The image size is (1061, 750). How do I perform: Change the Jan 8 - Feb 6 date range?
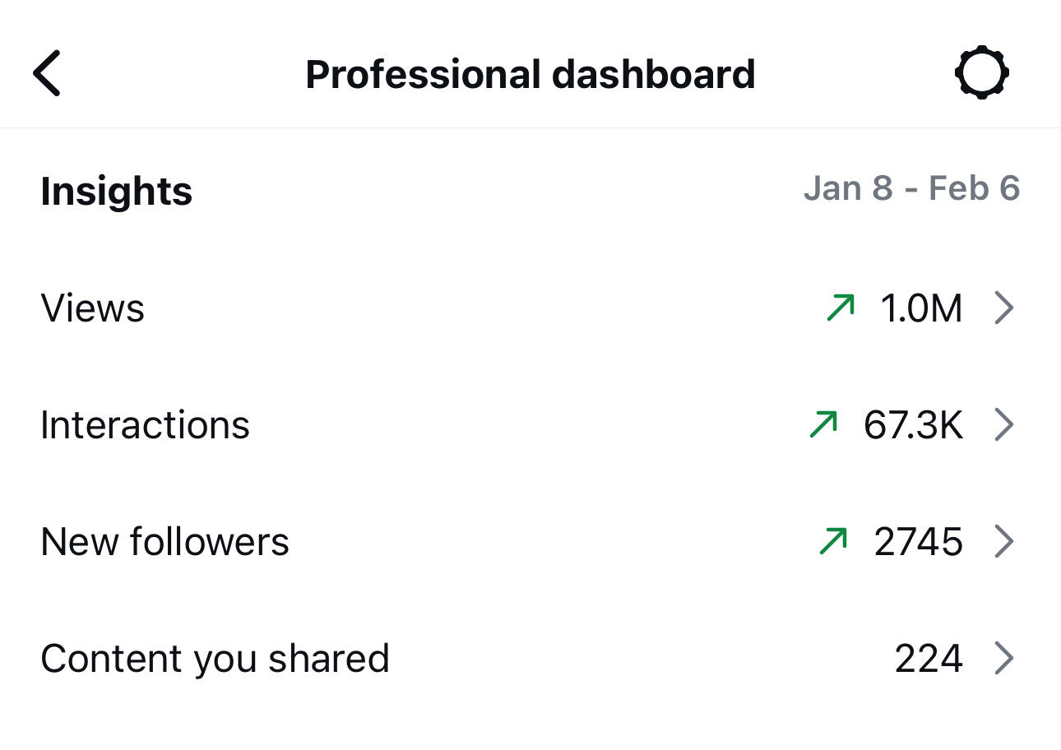coord(911,188)
